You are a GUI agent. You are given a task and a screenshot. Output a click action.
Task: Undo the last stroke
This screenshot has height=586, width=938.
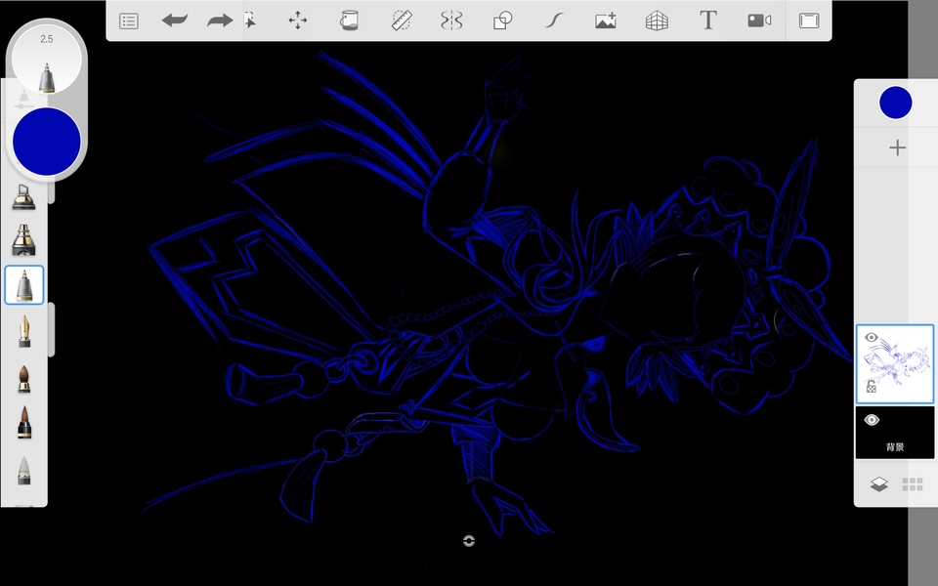click(x=175, y=21)
